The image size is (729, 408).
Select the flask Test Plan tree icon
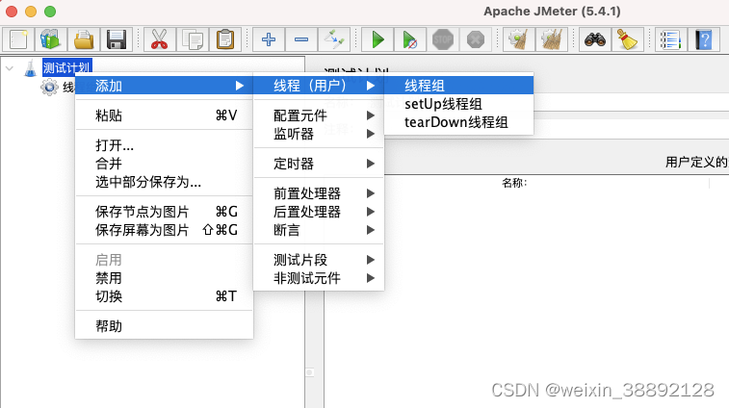point(31,68)
